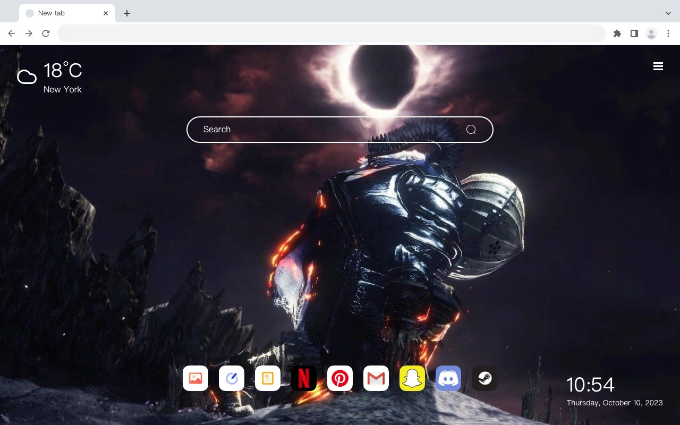The width and height of the screenshot is (680, 425).
Task: Close the New tab tab
Action: click(x=106, y=13)
